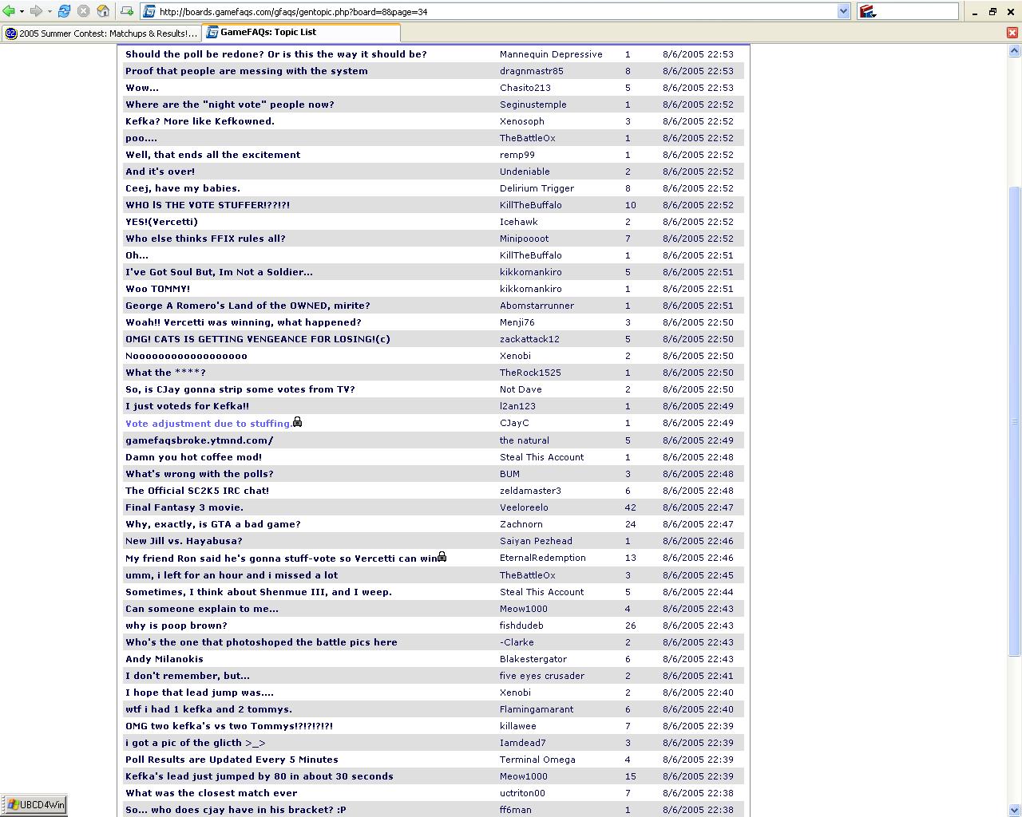Click the new tab toolbar icon

pos(127,11)
